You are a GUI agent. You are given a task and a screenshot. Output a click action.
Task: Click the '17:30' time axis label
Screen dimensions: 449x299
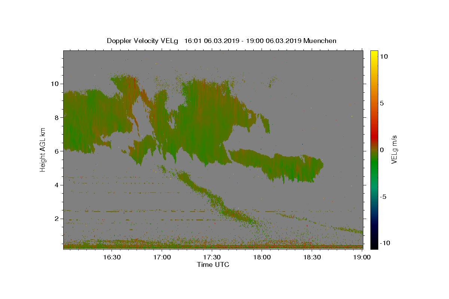212,257
